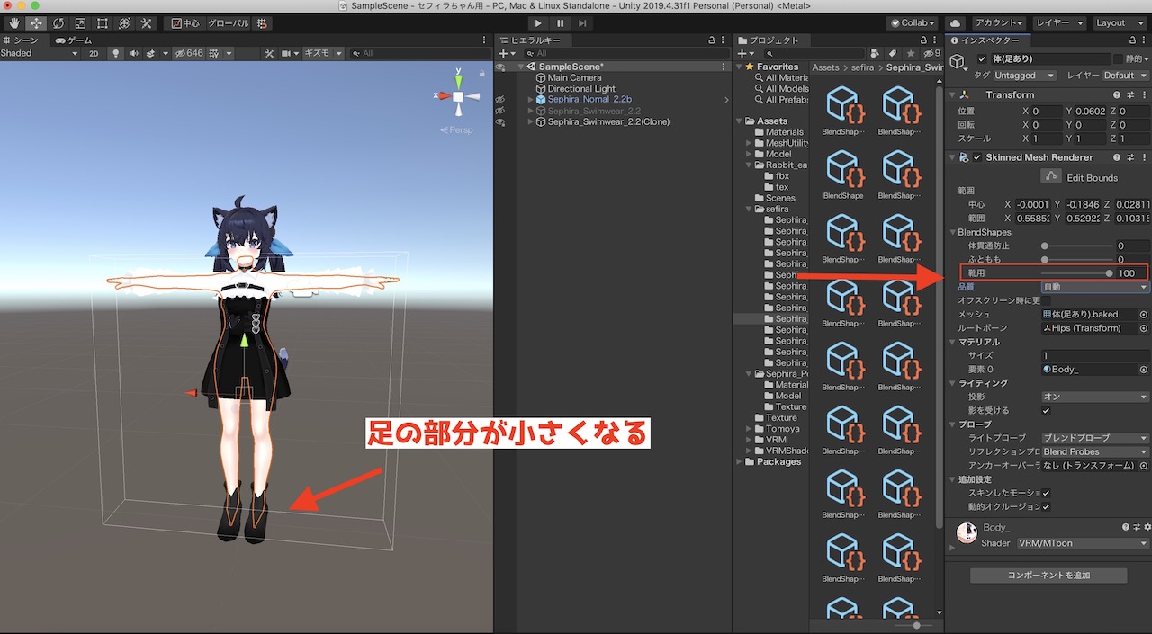Expand Sephira_Nomal_2.2b in the hierarchy
The width and height of the screenshot is (1152, 634).
pos(531,99)
